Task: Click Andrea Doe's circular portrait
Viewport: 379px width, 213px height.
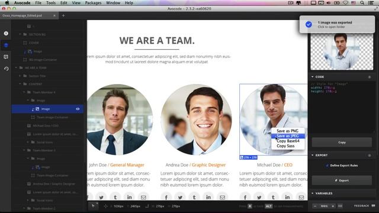Action: (196, 120)
